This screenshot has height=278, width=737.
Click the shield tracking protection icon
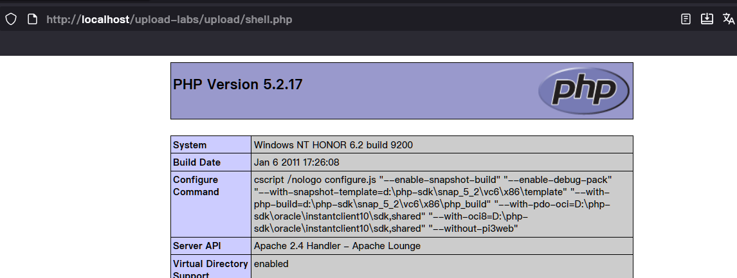click(11, 19)
